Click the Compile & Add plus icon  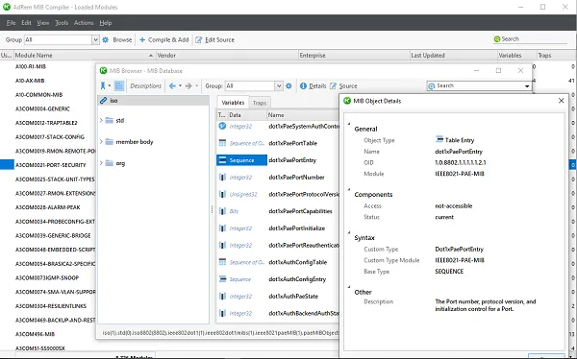click(x=142, y=39)
